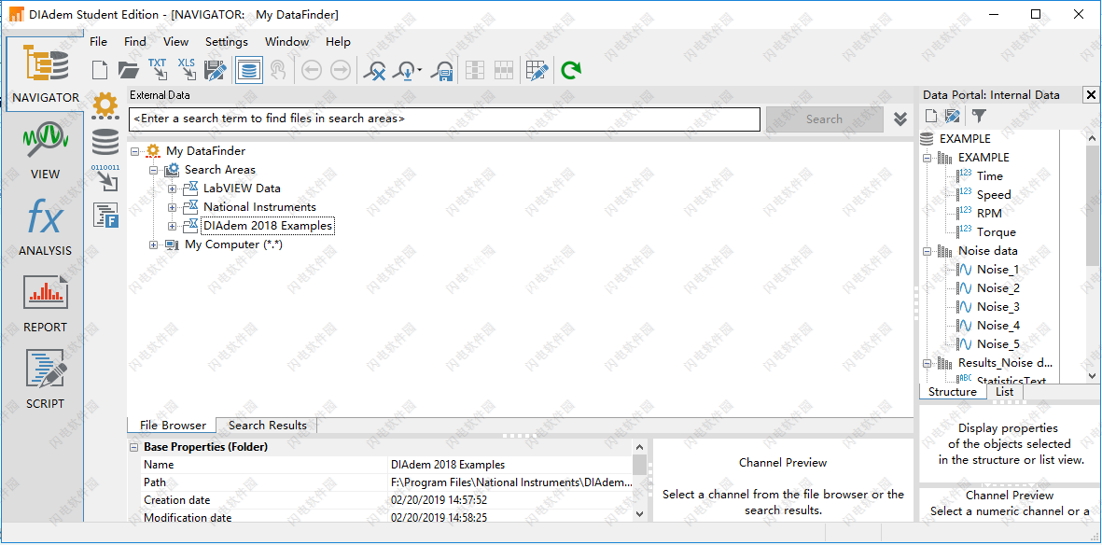
Task: Switch to the Search Results tab
Action: click(267, 425)
